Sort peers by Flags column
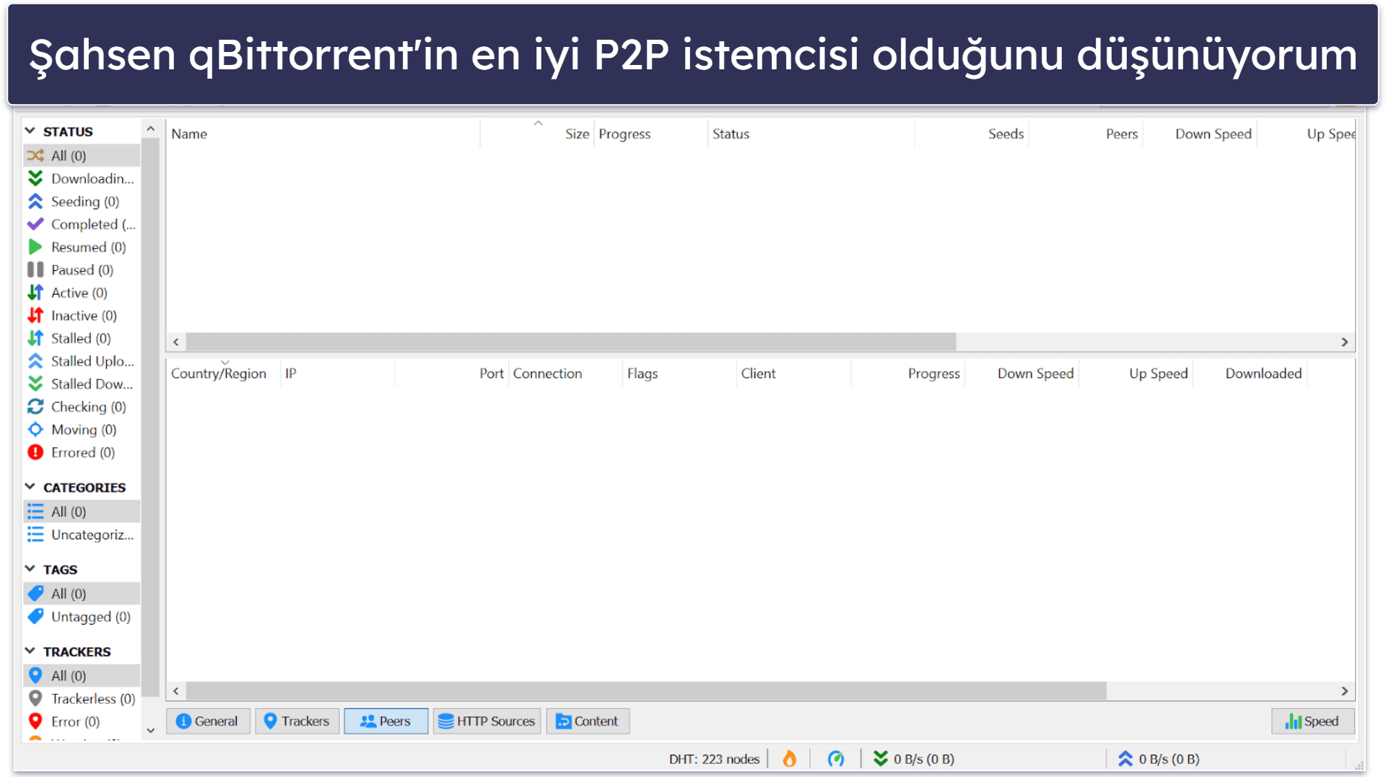 coord(680,373)
